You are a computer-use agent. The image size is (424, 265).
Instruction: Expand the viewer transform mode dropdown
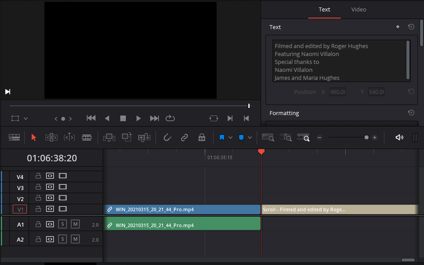click(x=26, y=119)
